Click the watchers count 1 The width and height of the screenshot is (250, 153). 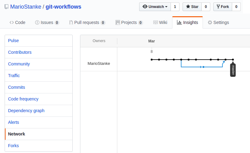pos(175,7)
